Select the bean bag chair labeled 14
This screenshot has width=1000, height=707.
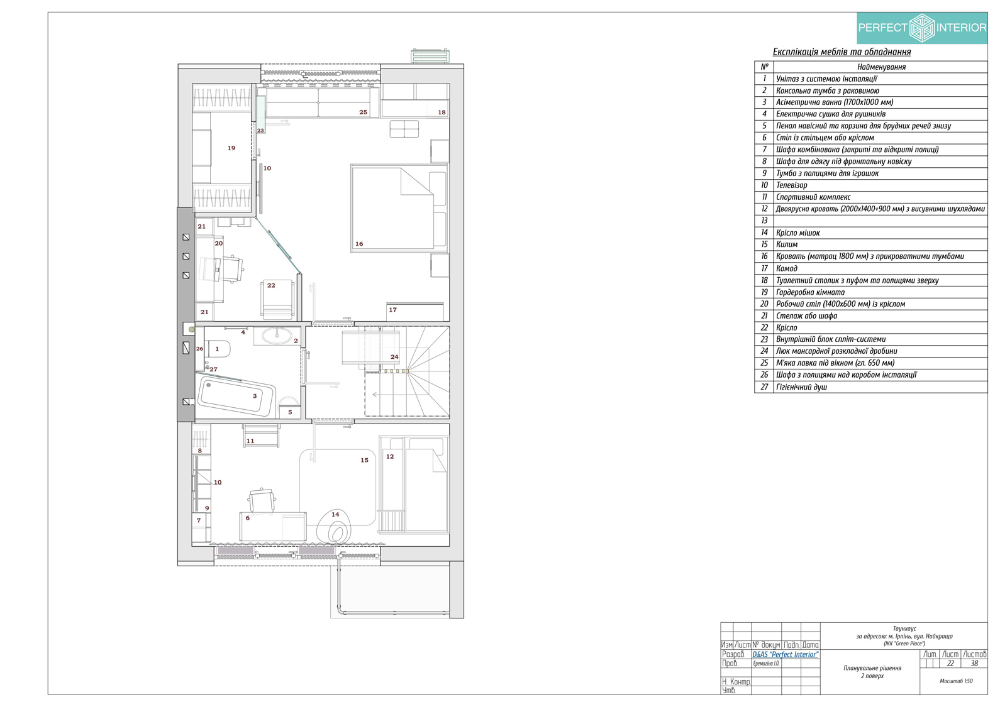coord(336,525)
